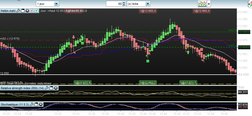This screenshot has width=252, height=116.
Task: Click the green buy arrow near 15:52
Action: pos(188,52)
